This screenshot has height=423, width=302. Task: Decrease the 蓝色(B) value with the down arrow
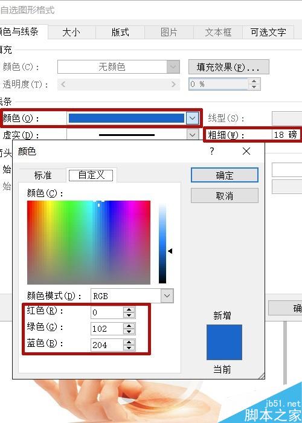tap(129, 347)
